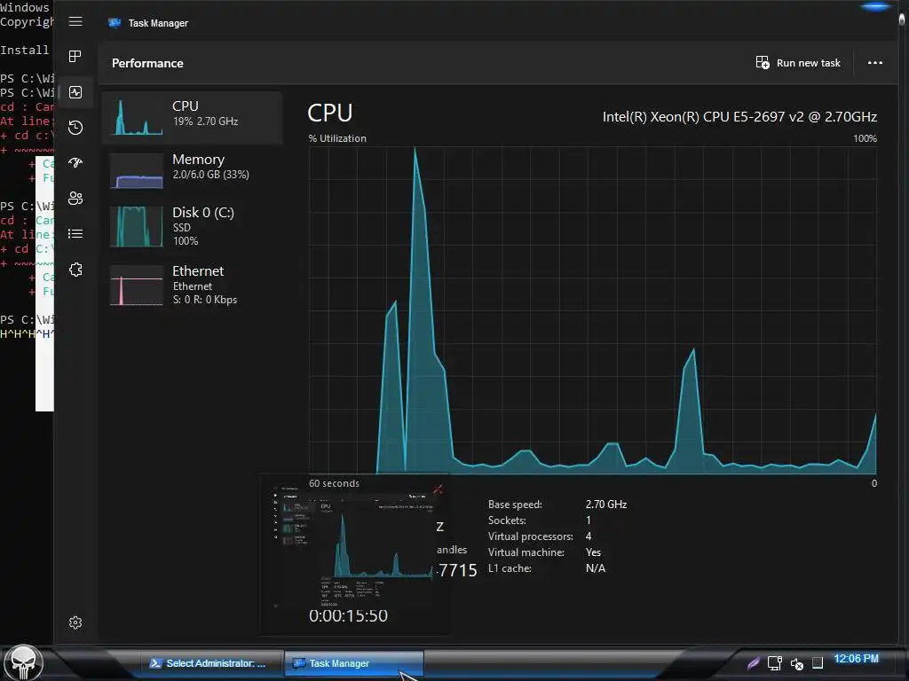The height and width of the screenshot is (681, 909).
Task: Click the Start button skull icon
Action: pyautogui.click(x=23, y=662)
